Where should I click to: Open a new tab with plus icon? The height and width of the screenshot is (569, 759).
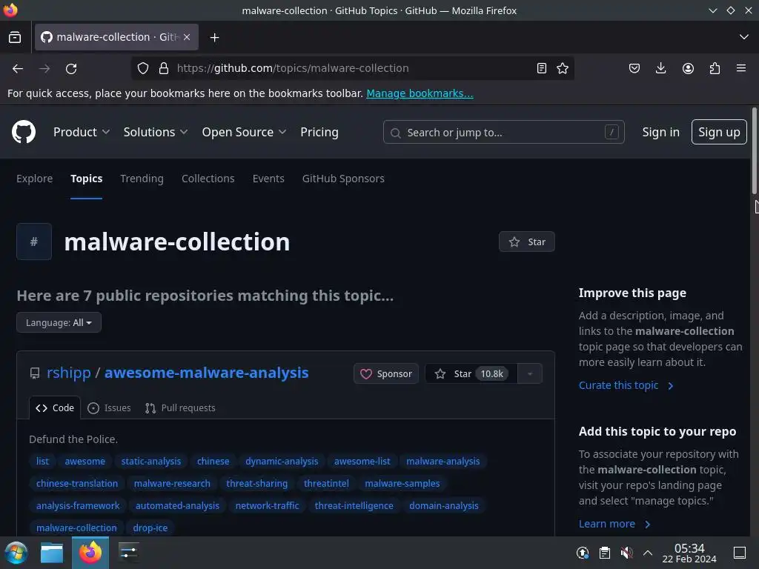pyautogui.click(x=214, y=37)
